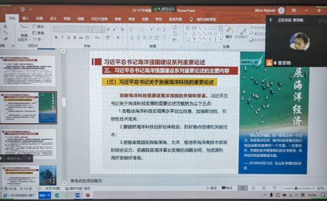The image size is (327, 201).
Task: Expand the shapes gallery more arrow
Action: [x=221, y=39]
